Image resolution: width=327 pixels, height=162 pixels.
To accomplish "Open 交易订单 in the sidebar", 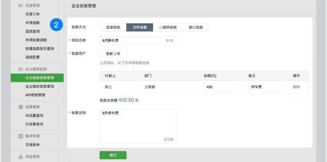I will [32, 14].
